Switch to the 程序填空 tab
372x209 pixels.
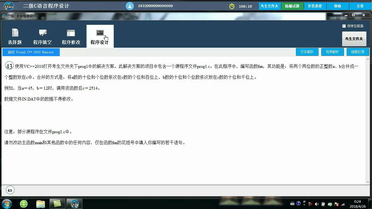[x=42, y=37]
